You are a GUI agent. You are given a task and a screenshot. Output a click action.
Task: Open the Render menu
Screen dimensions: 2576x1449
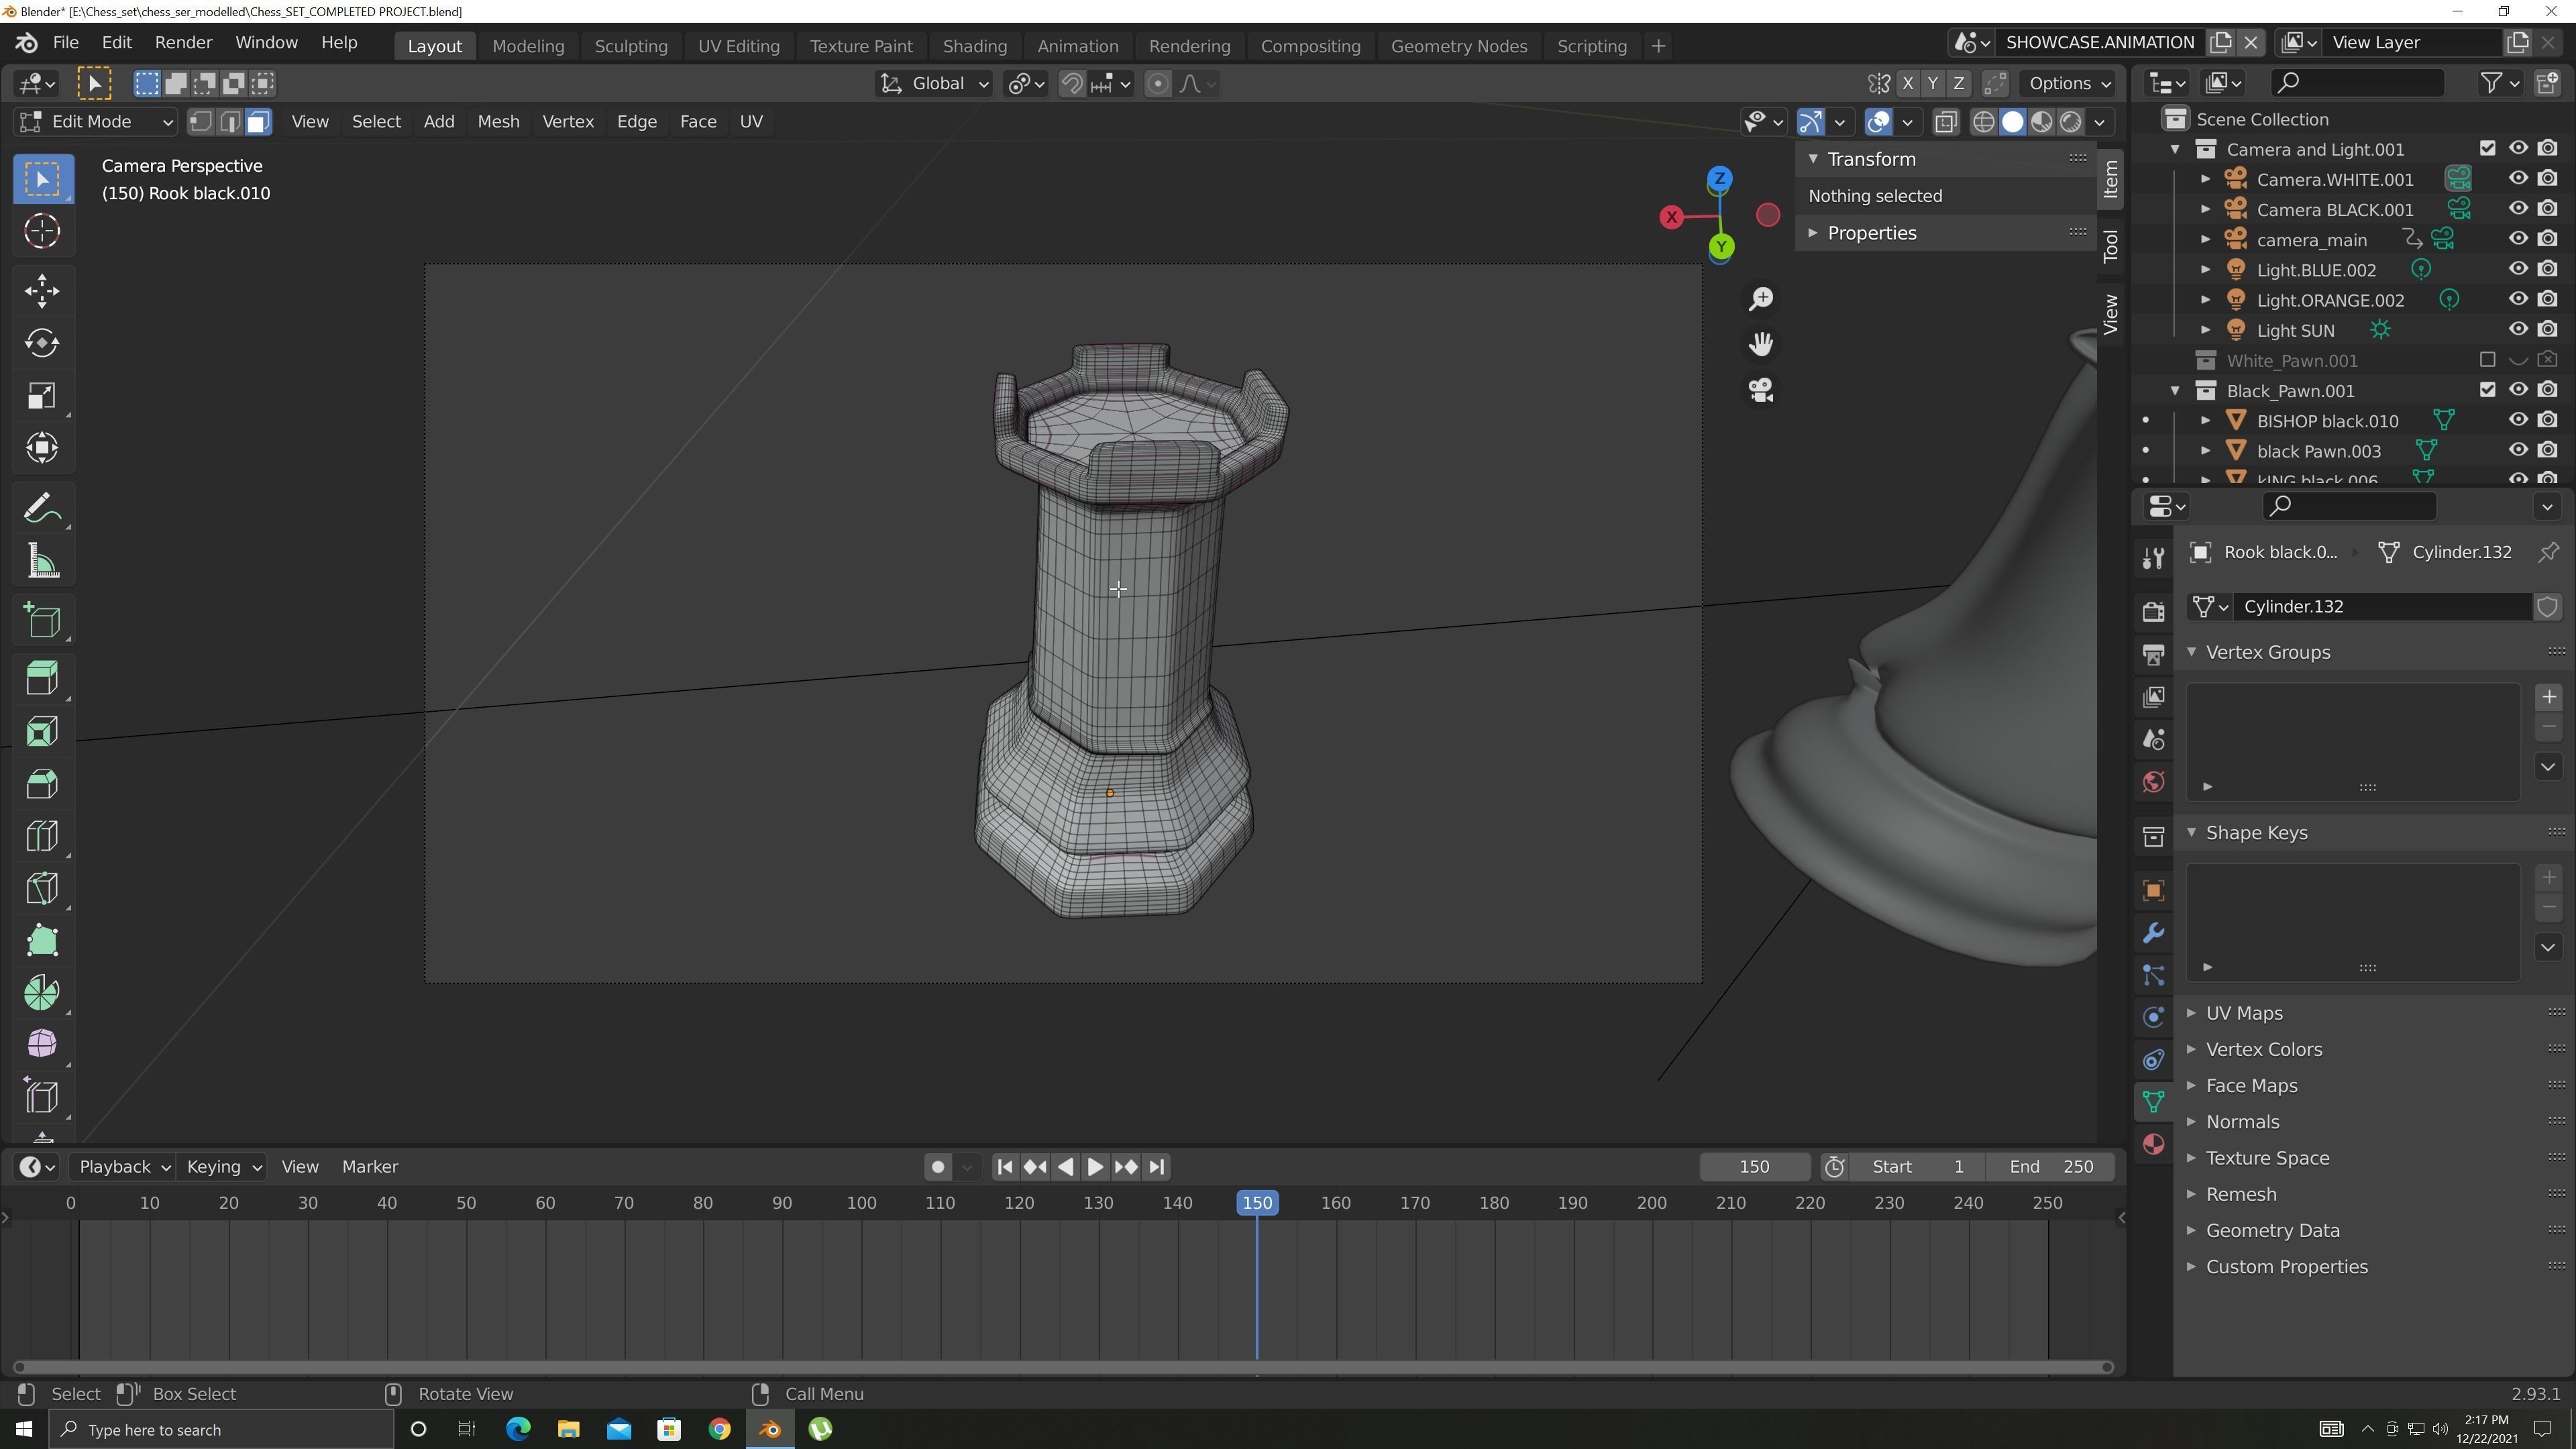(x=183, y=43)
